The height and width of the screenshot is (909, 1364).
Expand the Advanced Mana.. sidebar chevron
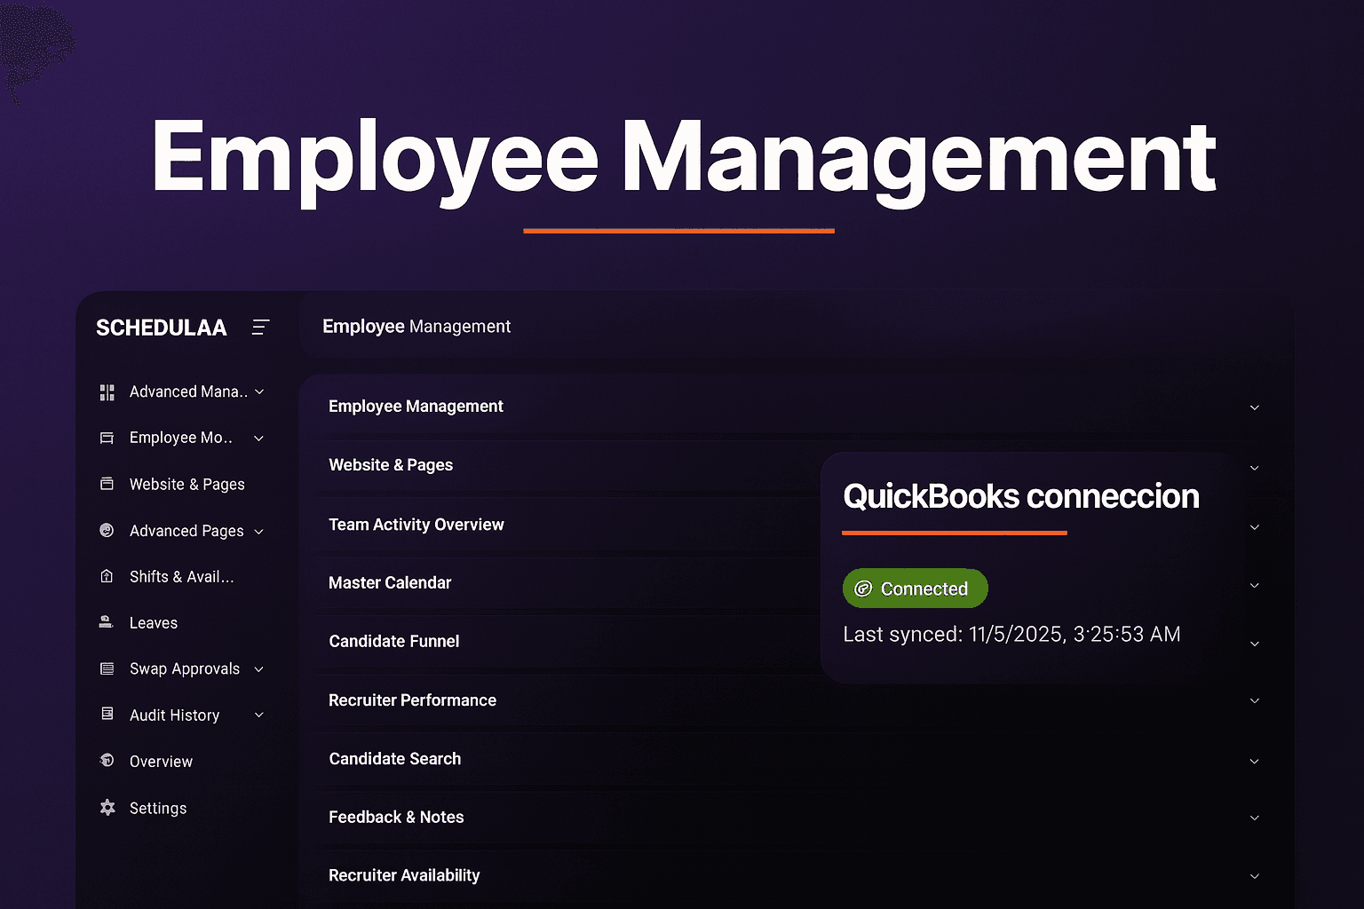(259, 391)
